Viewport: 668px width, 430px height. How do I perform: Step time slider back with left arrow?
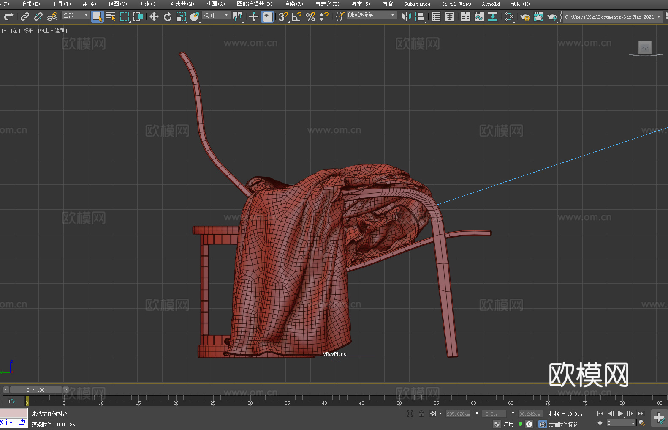point(6,390)
